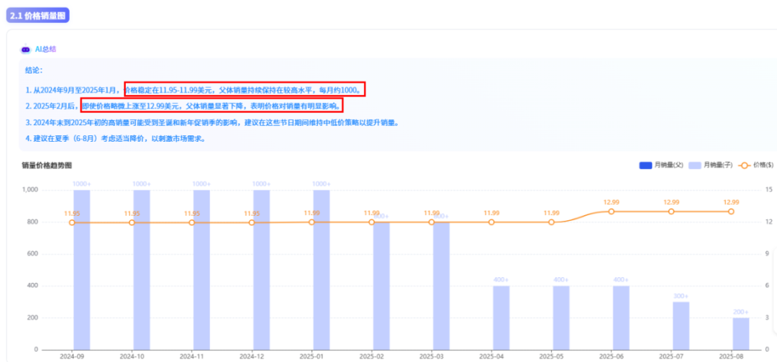Click the 销量价格趋势图 chart title
Viewport: 777px width, 362px height.
click(x=47, y=166)
